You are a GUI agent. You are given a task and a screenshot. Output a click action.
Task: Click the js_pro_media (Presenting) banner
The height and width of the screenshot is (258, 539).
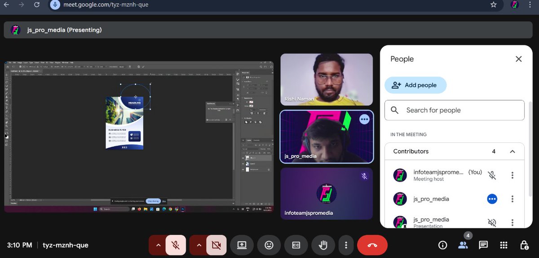tap(268, 30)
